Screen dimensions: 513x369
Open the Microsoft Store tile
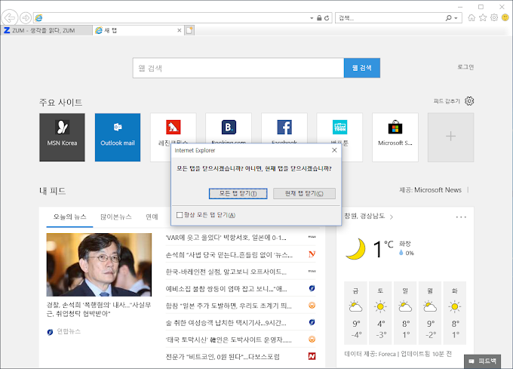pos(395,137)
